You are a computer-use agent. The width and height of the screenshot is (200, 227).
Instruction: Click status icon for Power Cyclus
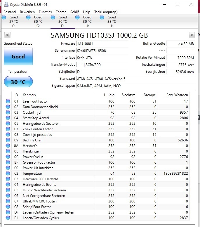8,157
